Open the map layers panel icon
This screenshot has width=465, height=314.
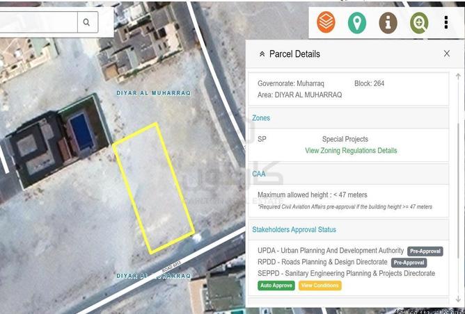[326, 22]
